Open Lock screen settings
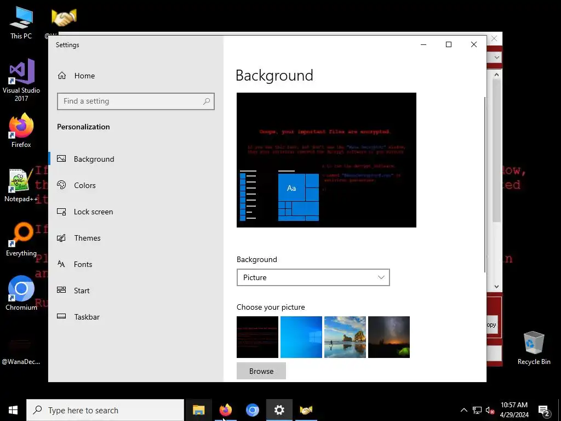 click(x=135, y=212)
